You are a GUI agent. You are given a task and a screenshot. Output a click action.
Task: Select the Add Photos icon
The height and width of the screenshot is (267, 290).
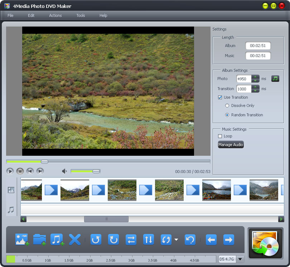coord(21,240)
